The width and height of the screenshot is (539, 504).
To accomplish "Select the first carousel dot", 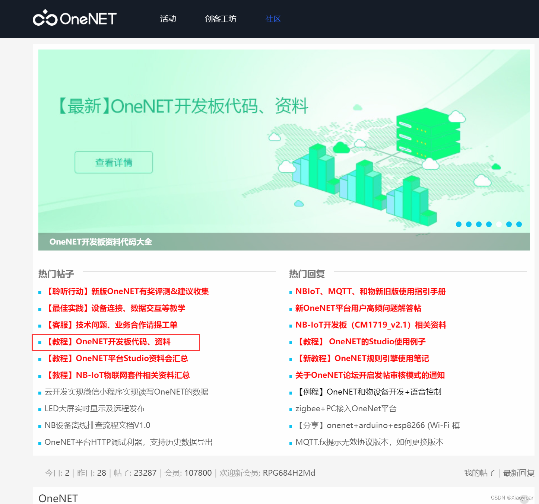I will (459, 224).
